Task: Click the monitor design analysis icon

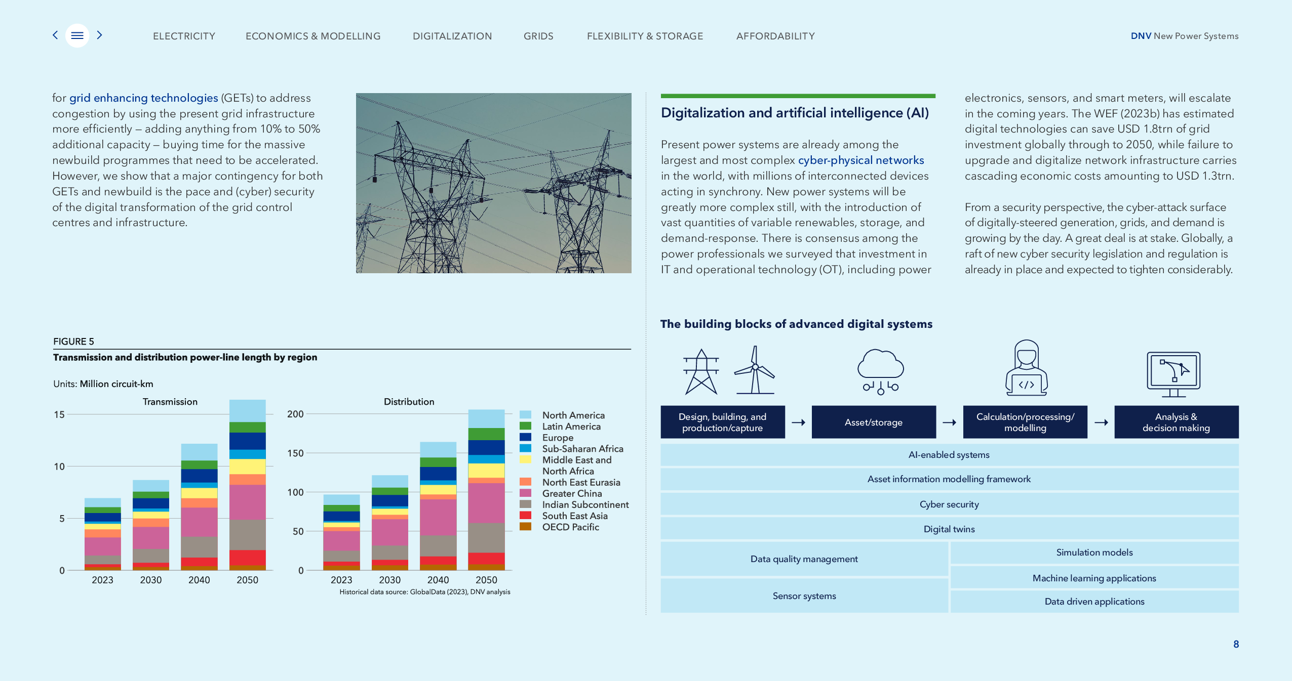Action: point(1173,375)
